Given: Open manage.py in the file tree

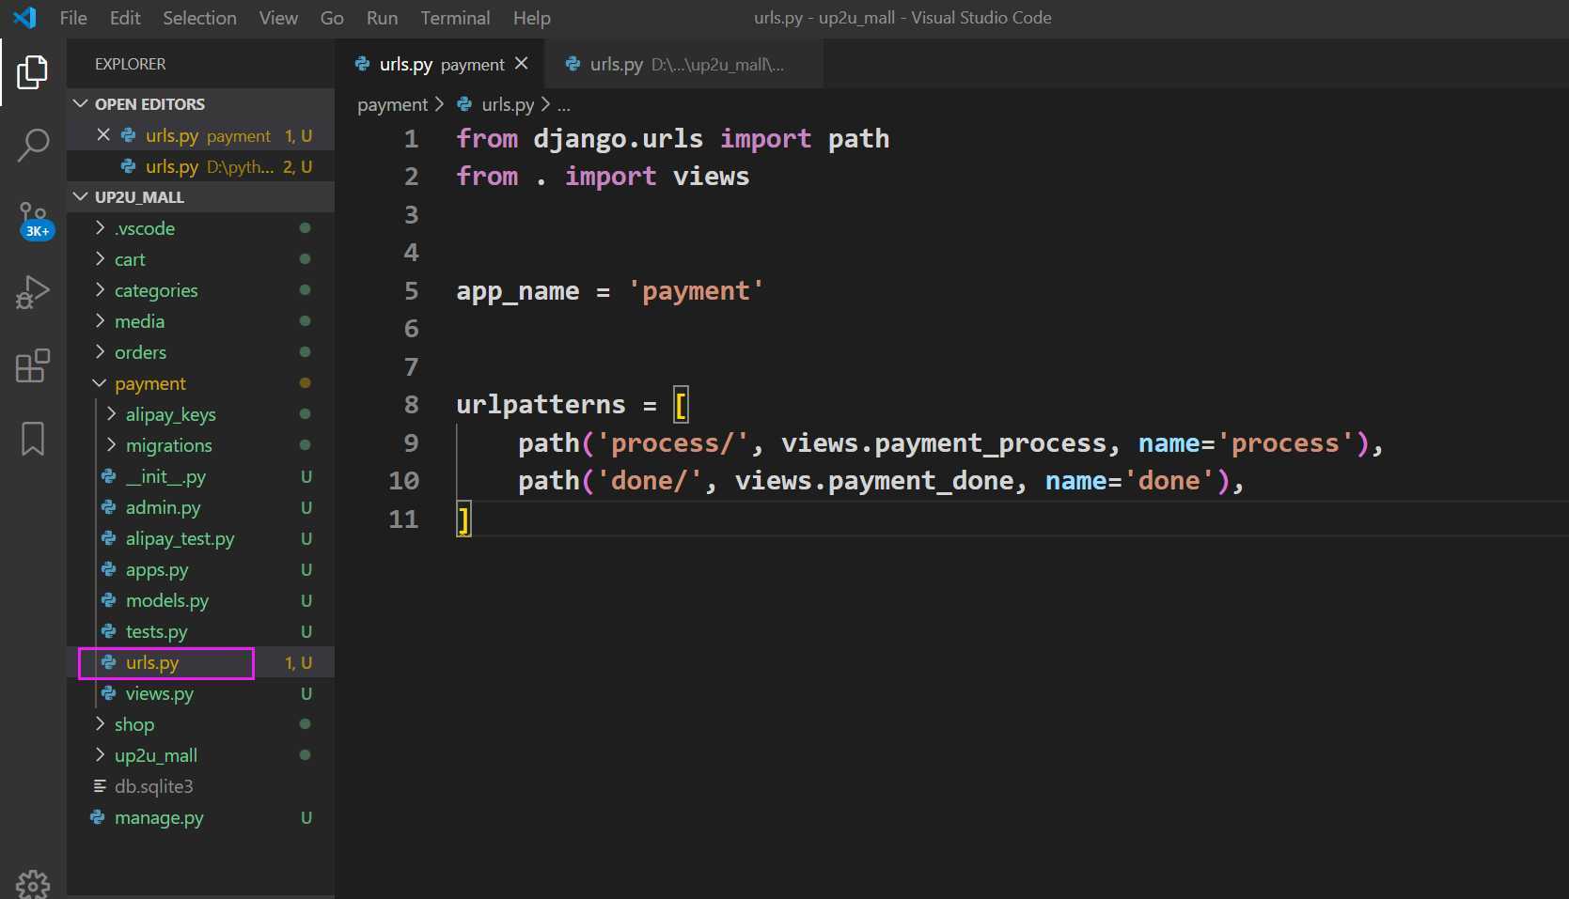Looking at the screenshot, I should click(x=200, y=817).
